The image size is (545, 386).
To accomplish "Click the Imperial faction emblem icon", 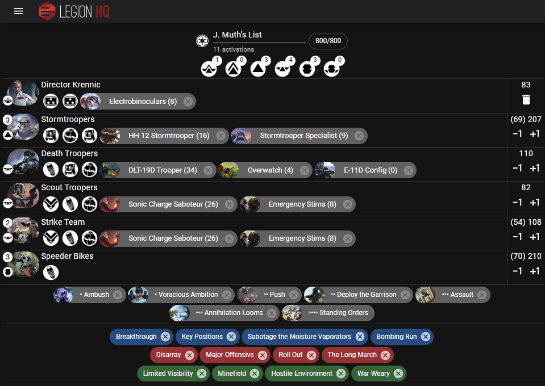I will click(202, 41).
